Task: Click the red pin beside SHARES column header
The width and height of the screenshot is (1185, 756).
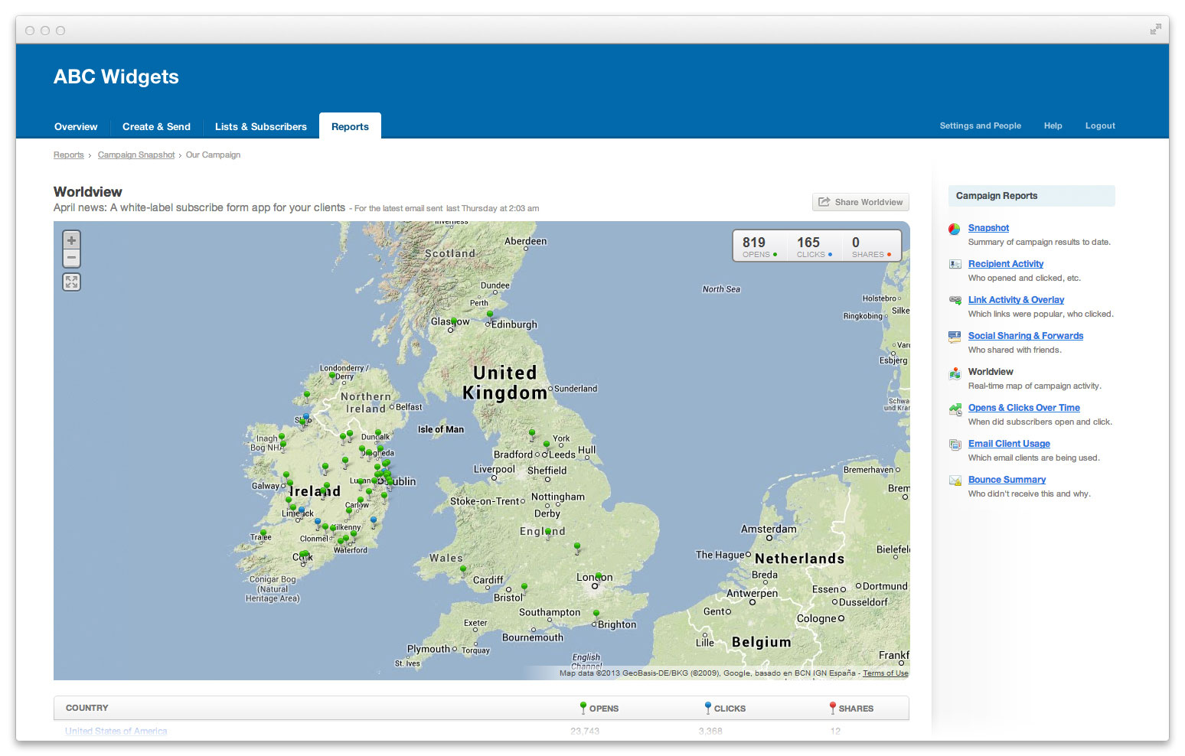Action: point(832,708)
